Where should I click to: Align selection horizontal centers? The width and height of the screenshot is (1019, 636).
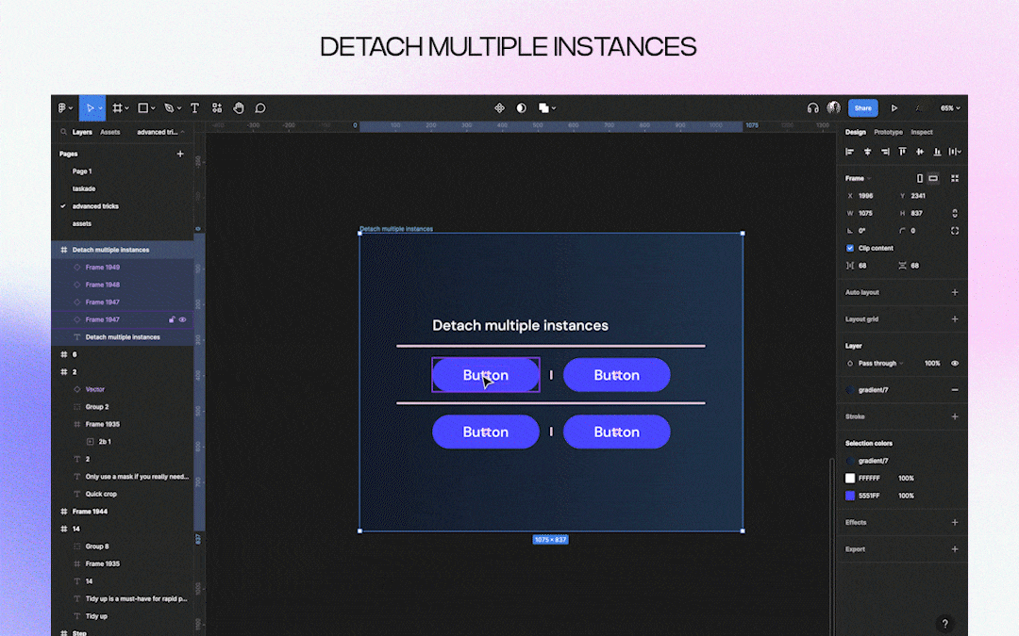point(867,152)
